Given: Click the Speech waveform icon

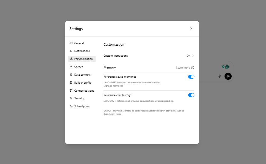Looking at the screenshot, I should (71, 67).
